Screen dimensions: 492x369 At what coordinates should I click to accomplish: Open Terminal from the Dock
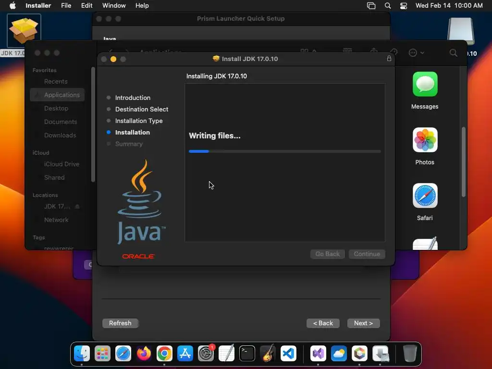pyautogui.click(x=247, y=353)
